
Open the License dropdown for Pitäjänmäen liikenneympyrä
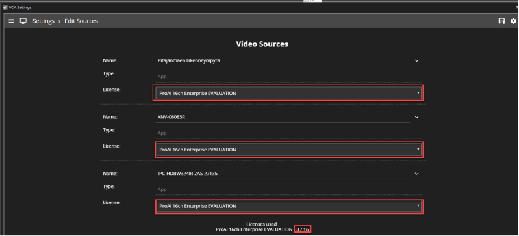288,93
